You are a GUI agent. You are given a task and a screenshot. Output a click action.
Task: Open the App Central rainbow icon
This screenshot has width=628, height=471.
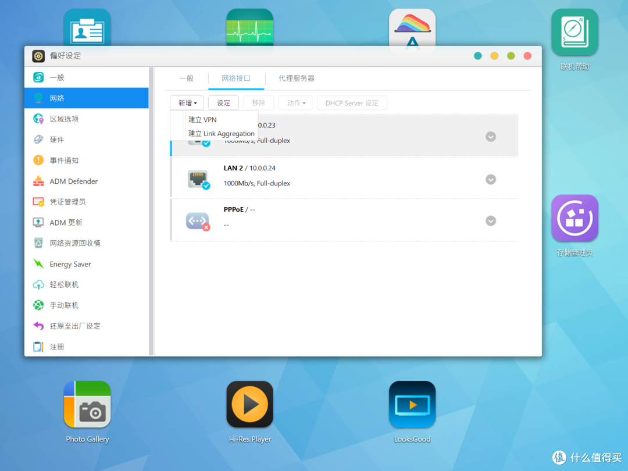412,28
